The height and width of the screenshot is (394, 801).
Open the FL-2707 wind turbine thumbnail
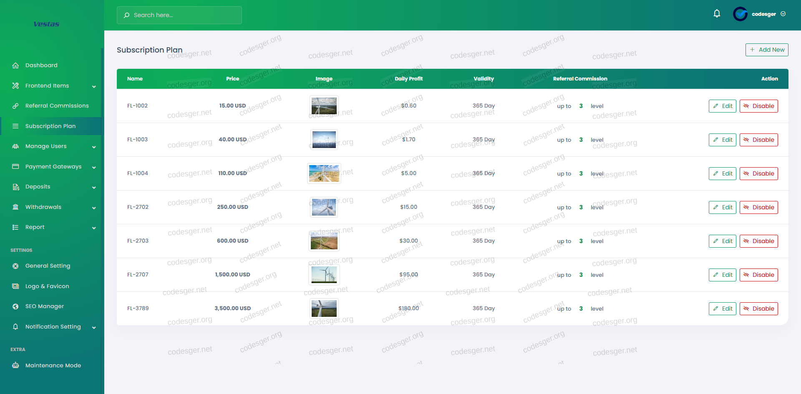click(324, 275)
